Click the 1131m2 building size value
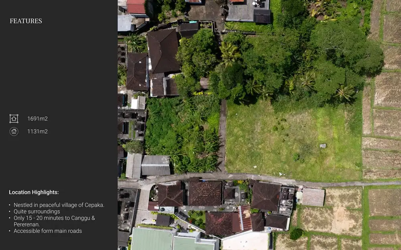This screenshot has height=250, width=401. click(x=37, y=131)
